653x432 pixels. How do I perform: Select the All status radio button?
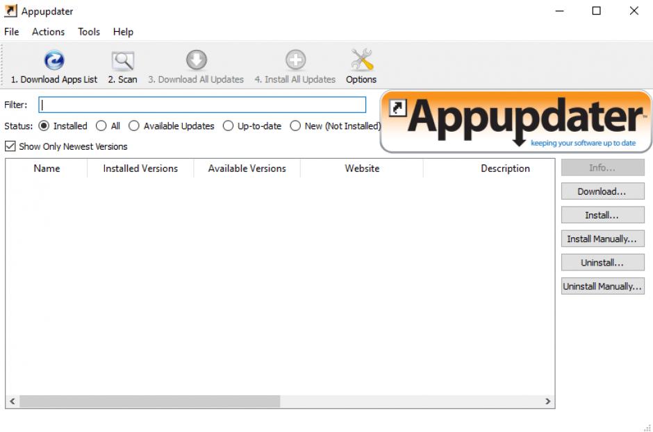pos(101,126)
